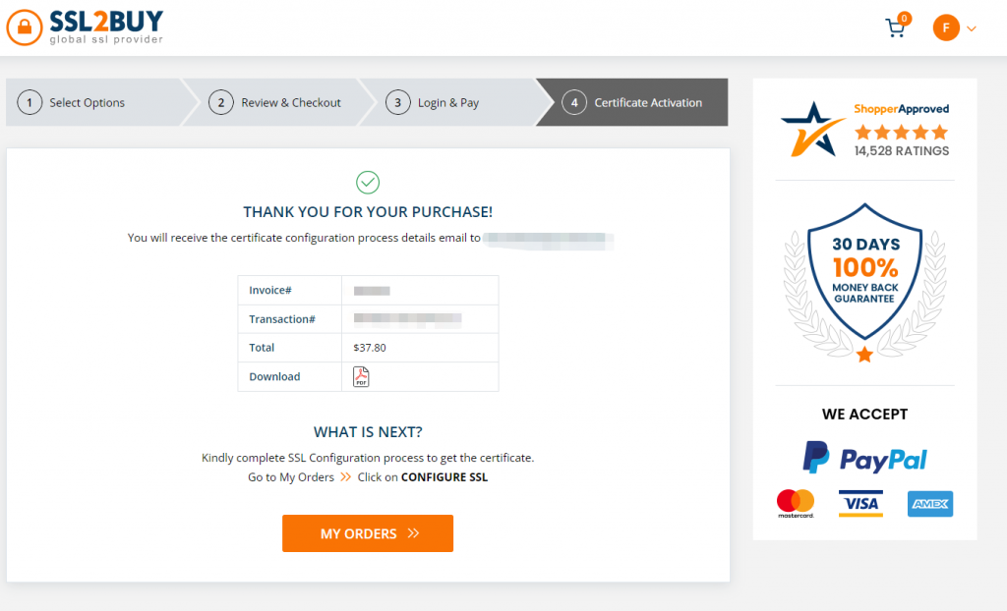This screenshot has width=1007, height=611.
Task: Go to step 2 Review & Checkout
Action: (x=279, y=102)
